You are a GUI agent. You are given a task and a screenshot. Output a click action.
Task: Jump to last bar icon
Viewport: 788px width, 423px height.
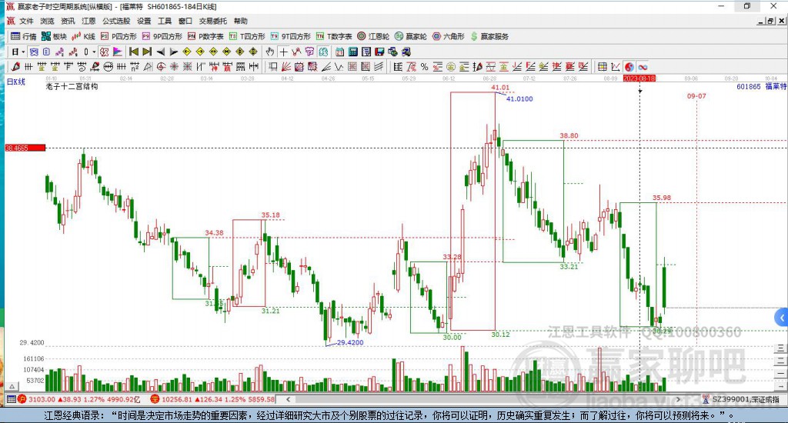pyautogui.click(x=147, y=52)
